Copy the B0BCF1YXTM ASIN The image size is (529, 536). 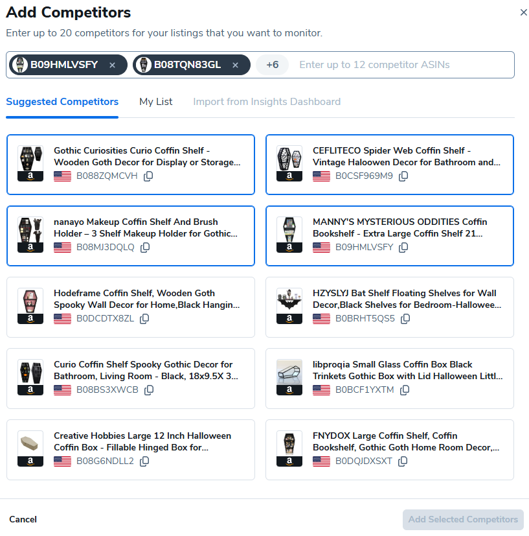(x=405, y=390)
